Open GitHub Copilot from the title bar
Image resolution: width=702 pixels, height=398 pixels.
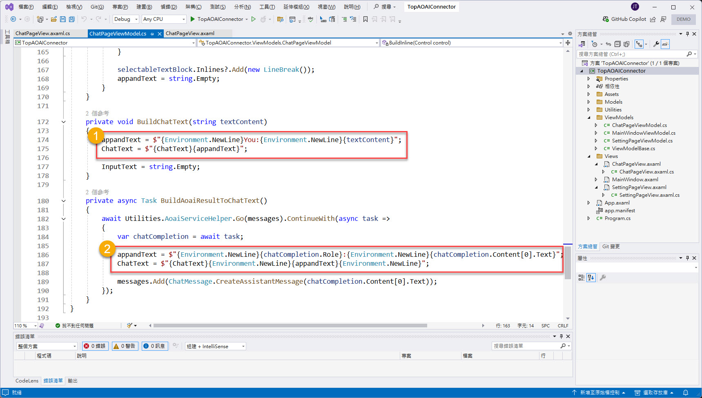point(624,19)
